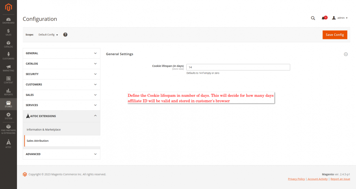Open the Report an Issue link
This screenshot has height=189, width=356.
(340, 179)
